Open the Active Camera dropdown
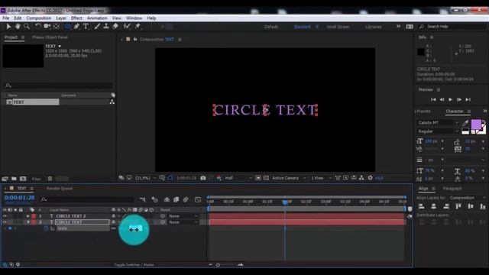The height and width of the screenshot is (275, 489). click(289, 178)
